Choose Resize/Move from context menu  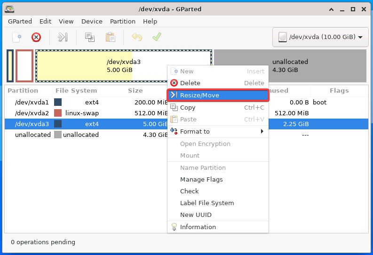[218, 95]
